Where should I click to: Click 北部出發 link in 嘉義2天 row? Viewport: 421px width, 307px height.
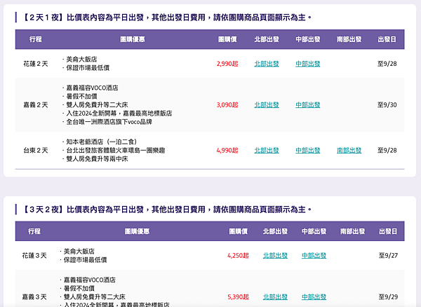267,105
